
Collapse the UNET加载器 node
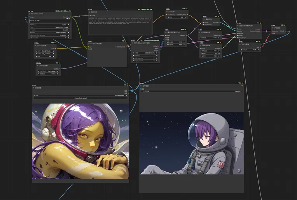(36, 66)
